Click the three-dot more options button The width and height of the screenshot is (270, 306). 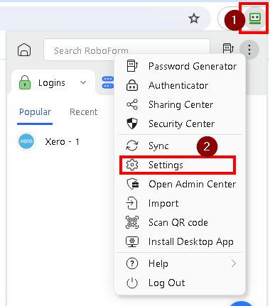pos(249,50)
